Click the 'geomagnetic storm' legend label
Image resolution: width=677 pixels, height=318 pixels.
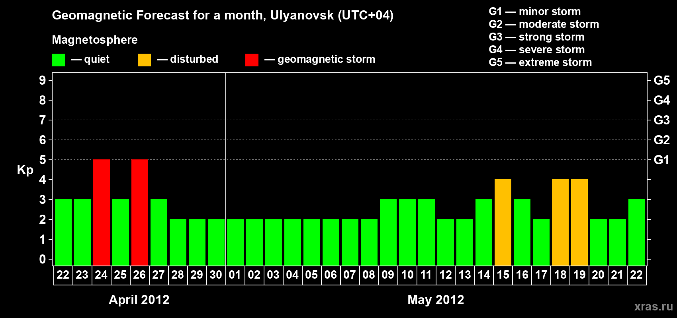[x=327, y=59]
